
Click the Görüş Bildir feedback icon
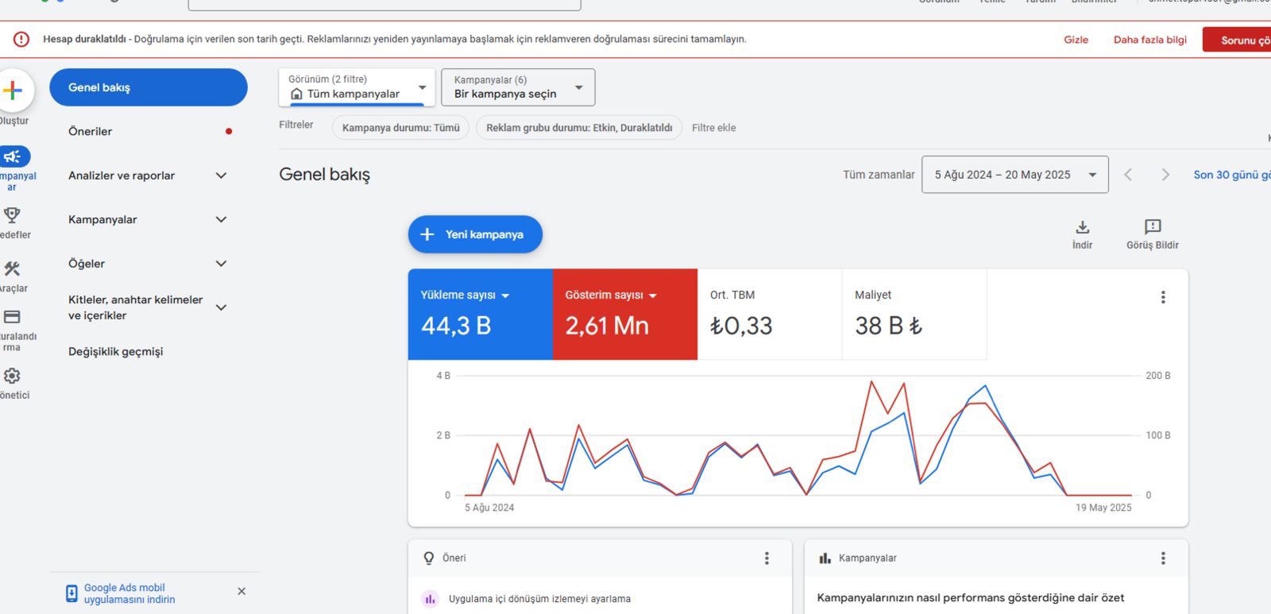pos(1153,227)
